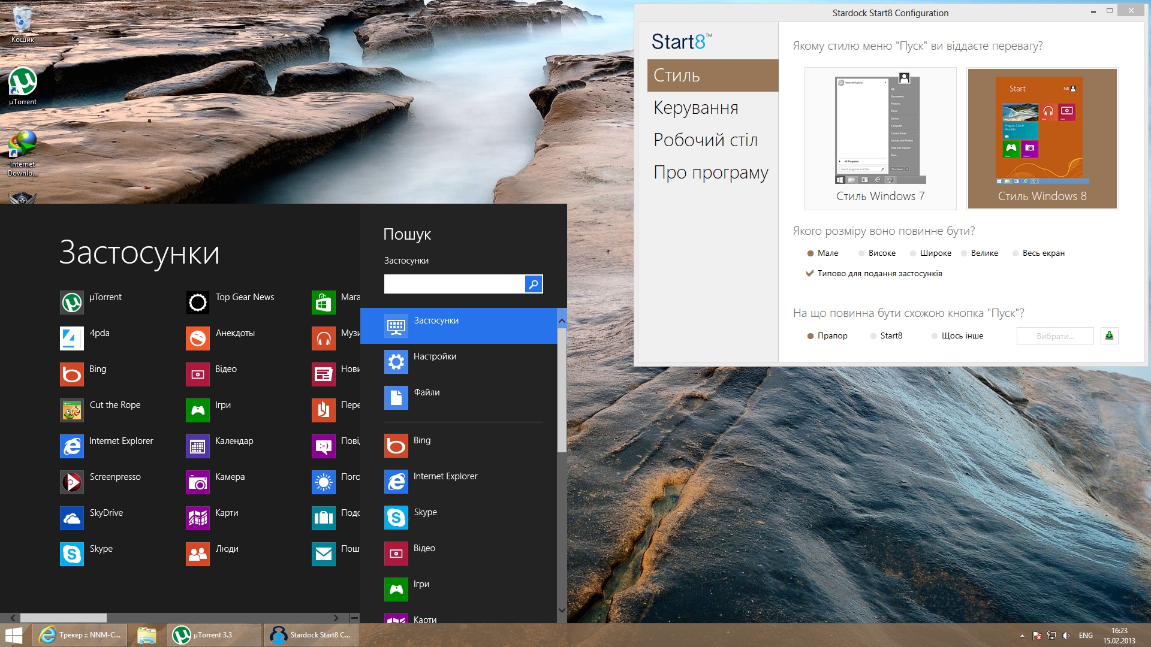The image size is (1151, 647).
Task: Open the Cut the Rope app icon
Action: (72, 410)
